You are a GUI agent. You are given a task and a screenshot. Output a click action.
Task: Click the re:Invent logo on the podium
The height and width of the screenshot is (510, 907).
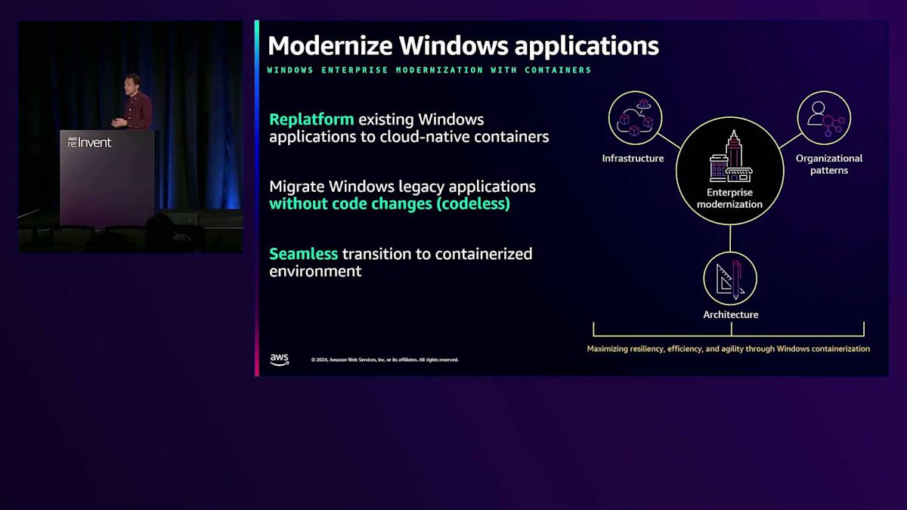[89, 142]
